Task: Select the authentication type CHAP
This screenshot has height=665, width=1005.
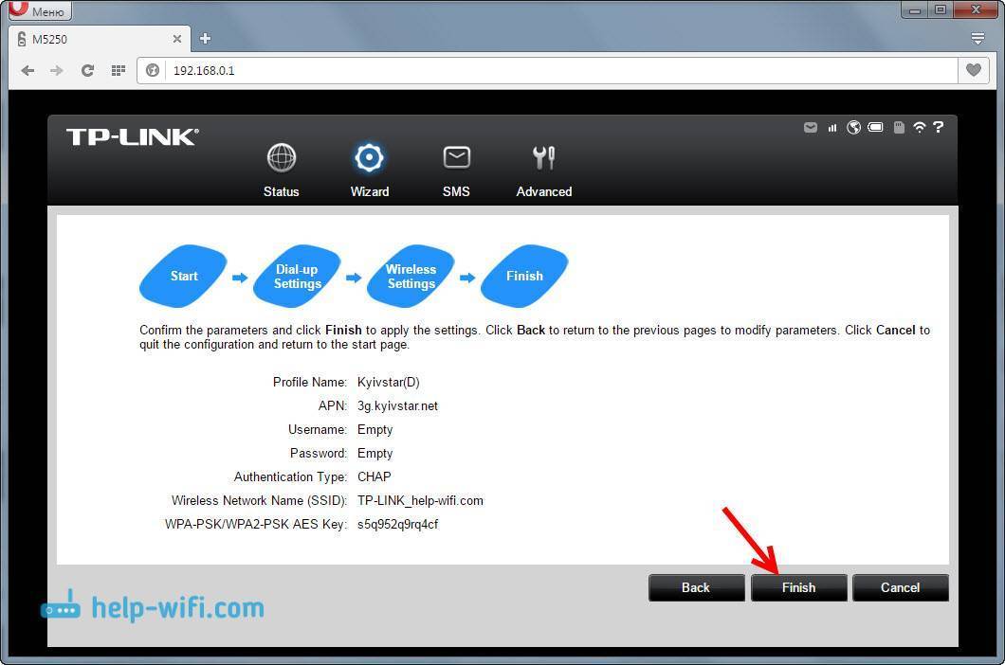Action: pos(375,476)
